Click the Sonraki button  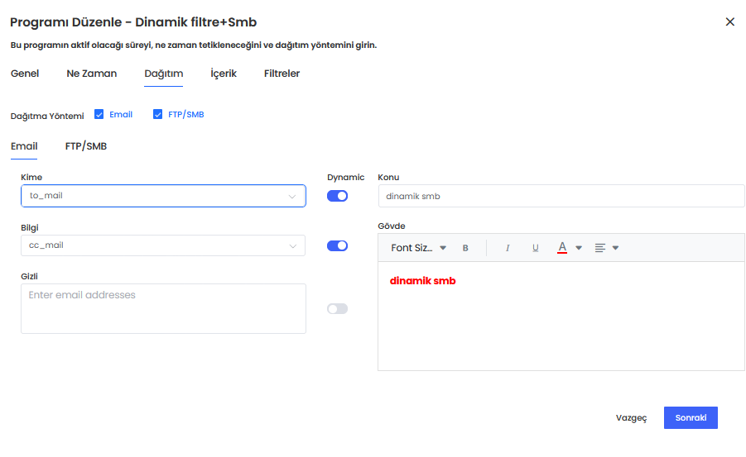(x=691, y=417)
